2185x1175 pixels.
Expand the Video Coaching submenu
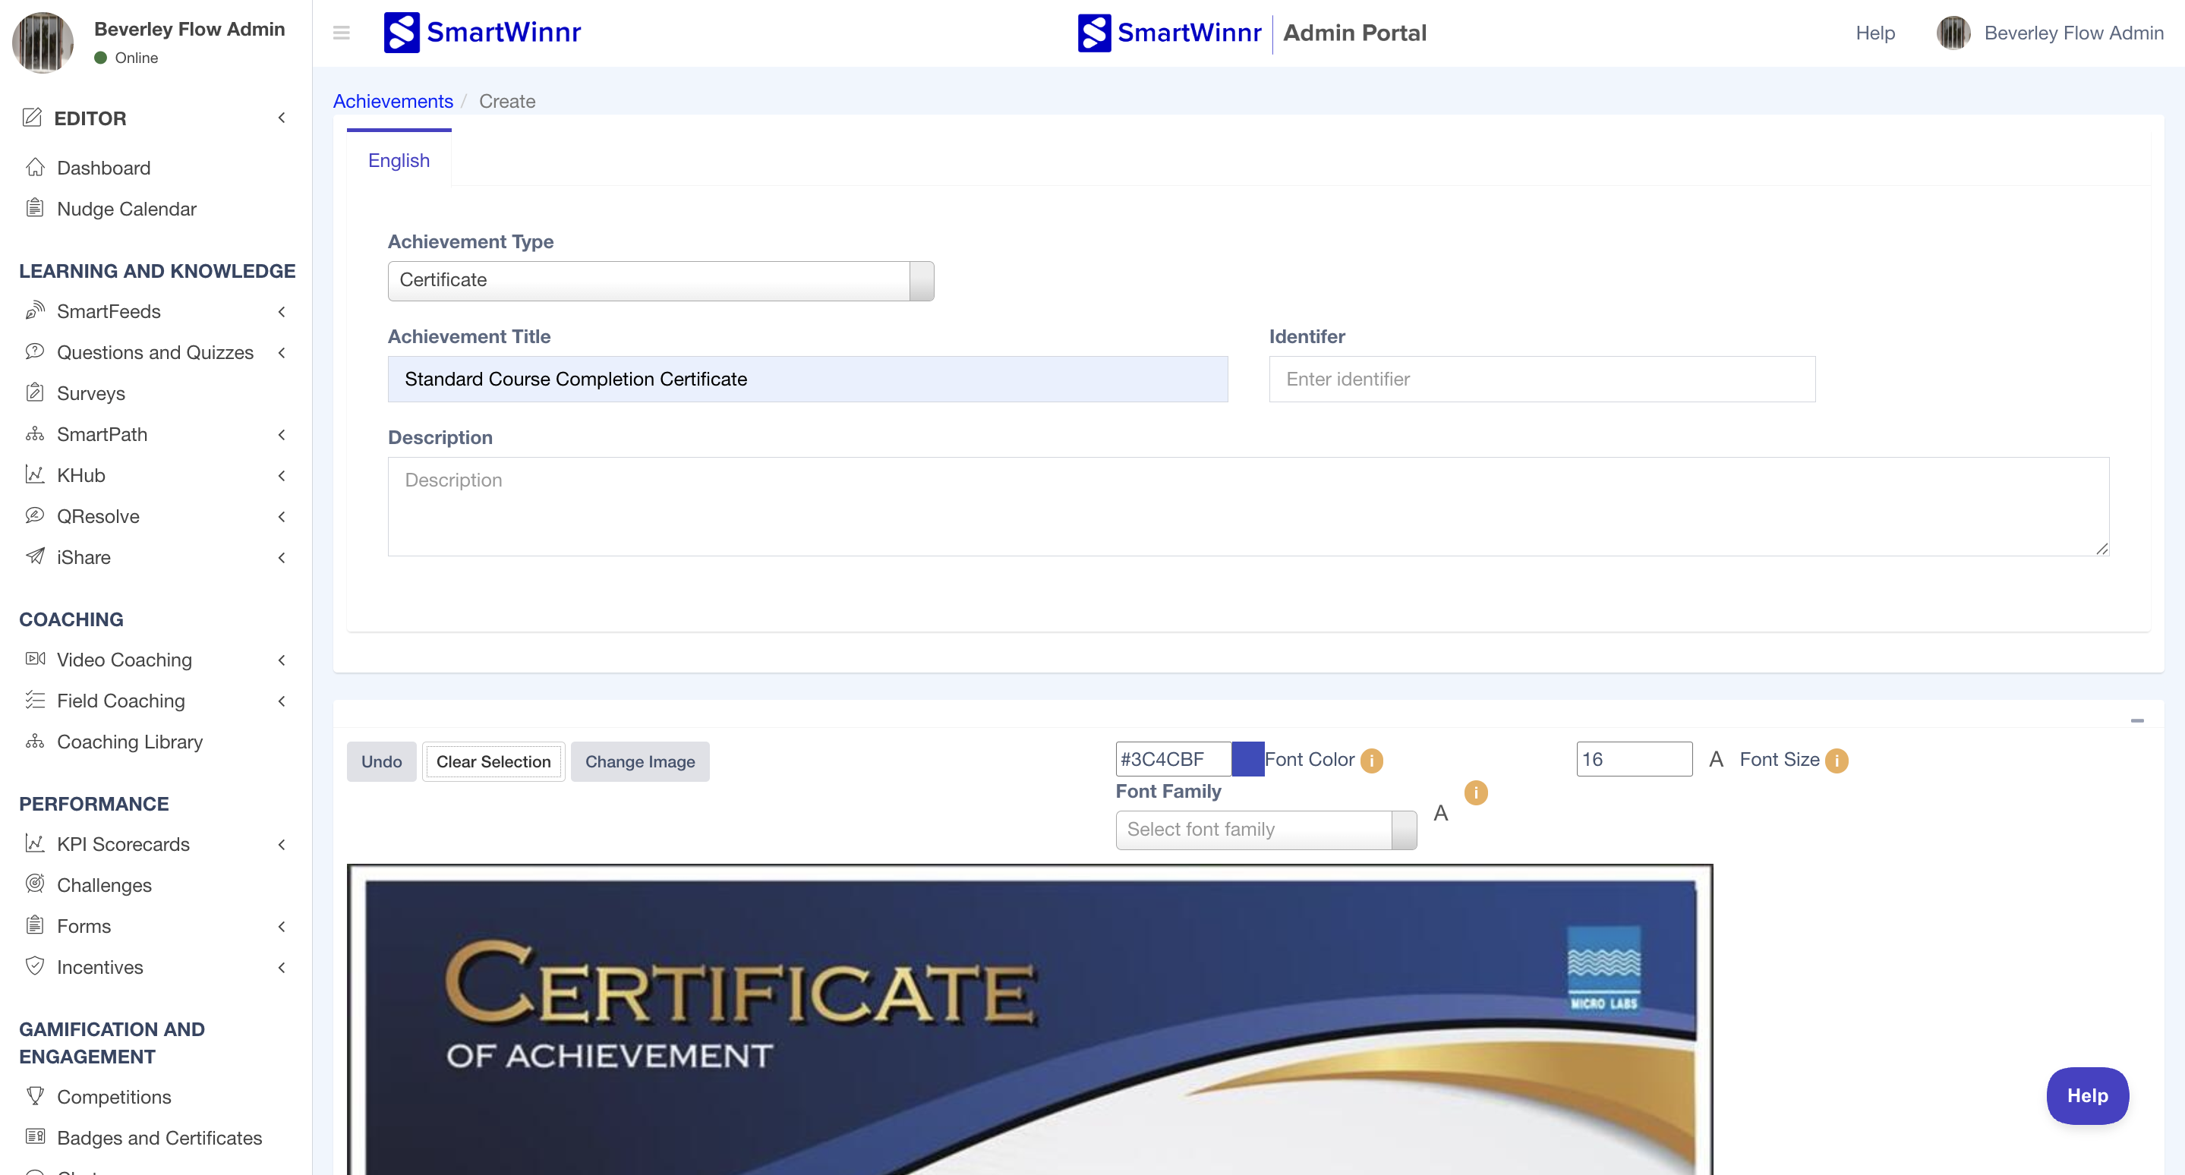pos(282,660)
